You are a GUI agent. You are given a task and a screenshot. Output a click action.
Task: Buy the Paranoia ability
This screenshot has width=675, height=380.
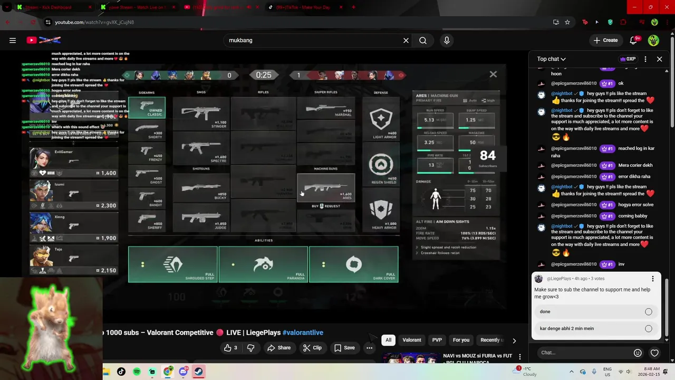263,264
